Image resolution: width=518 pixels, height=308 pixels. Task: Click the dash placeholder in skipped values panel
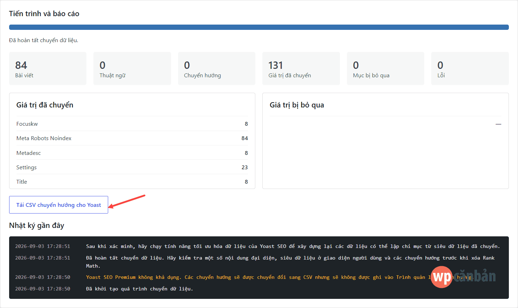click(x=498, y=124)
